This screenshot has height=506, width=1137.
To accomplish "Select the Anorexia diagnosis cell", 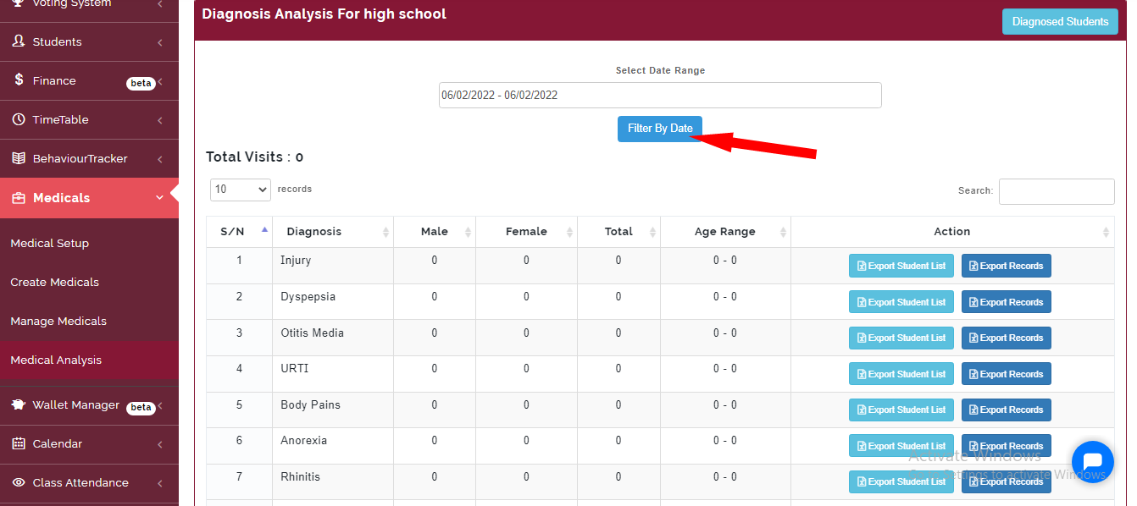I will coord(333,446).
